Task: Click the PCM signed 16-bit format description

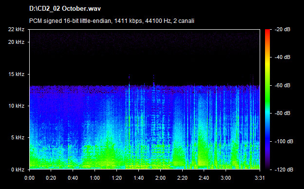Action: coord(112,21)
